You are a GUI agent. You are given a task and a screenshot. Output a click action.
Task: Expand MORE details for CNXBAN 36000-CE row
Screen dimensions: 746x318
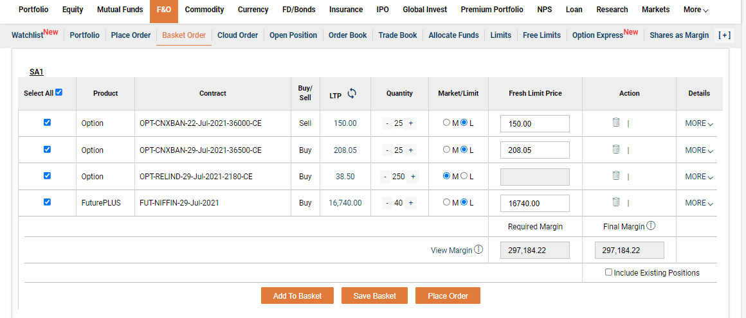(699, 123)
